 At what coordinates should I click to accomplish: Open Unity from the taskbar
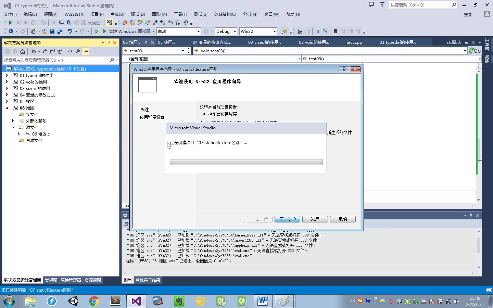pos(73,301)
